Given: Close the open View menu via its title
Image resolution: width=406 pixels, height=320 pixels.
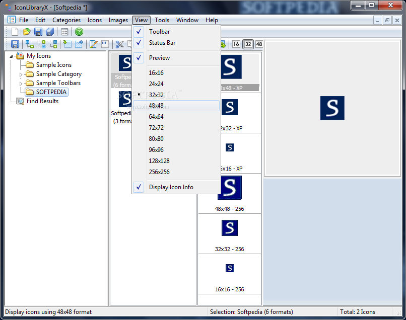Looking at the screenshot, I should pyautogui.click(x=141, y=20).
